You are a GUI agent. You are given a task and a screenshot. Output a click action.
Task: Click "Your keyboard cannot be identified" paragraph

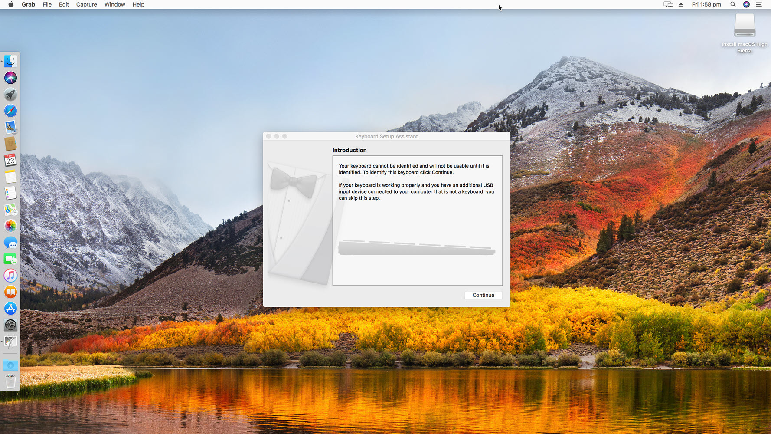pos(414,169)
